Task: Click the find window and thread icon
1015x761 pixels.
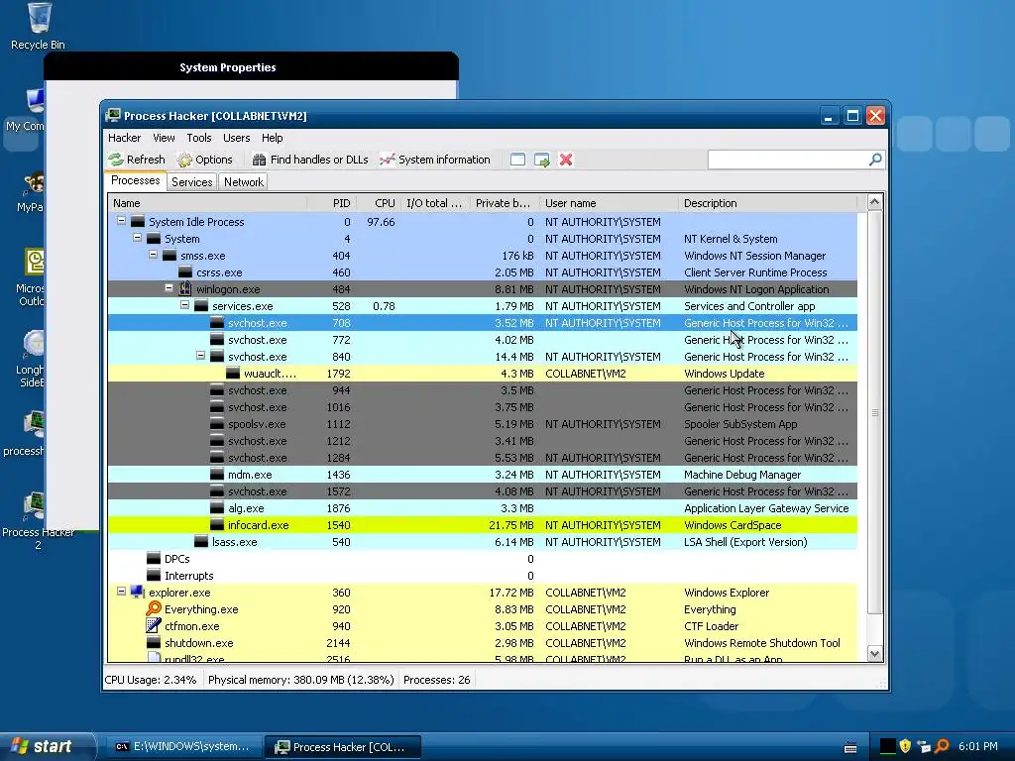Action: click(542, 160)
